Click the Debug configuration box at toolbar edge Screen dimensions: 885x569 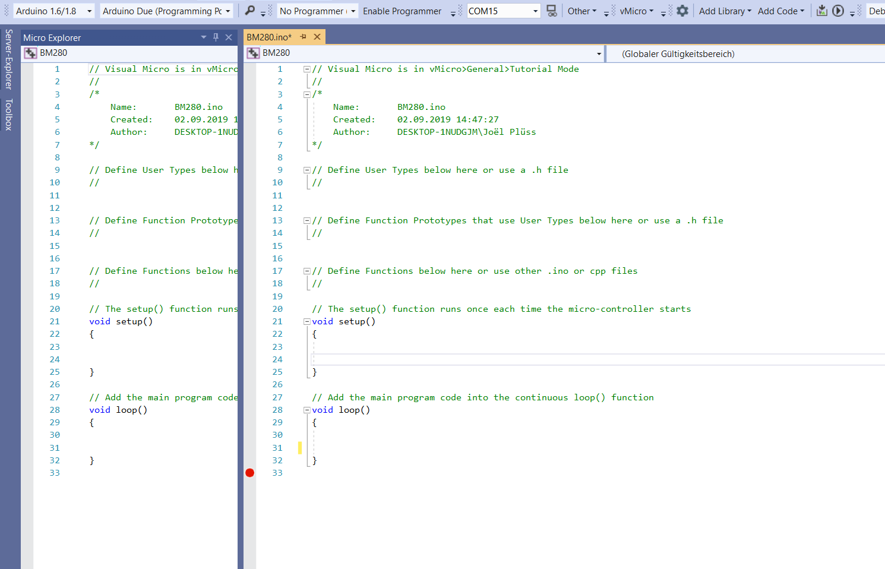(876, 11)
